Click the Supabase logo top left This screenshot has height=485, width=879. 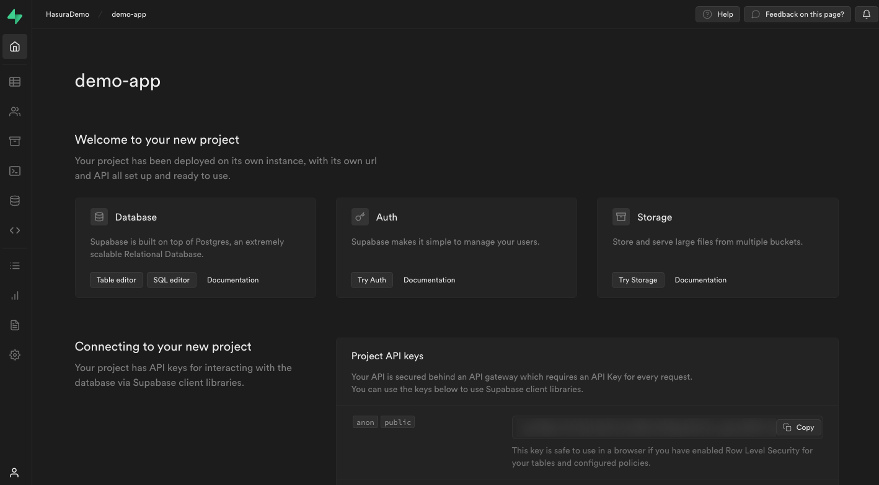14,14
